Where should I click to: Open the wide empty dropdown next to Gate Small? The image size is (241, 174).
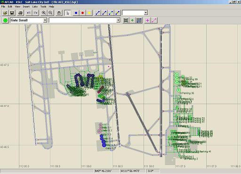coord(118,20)
